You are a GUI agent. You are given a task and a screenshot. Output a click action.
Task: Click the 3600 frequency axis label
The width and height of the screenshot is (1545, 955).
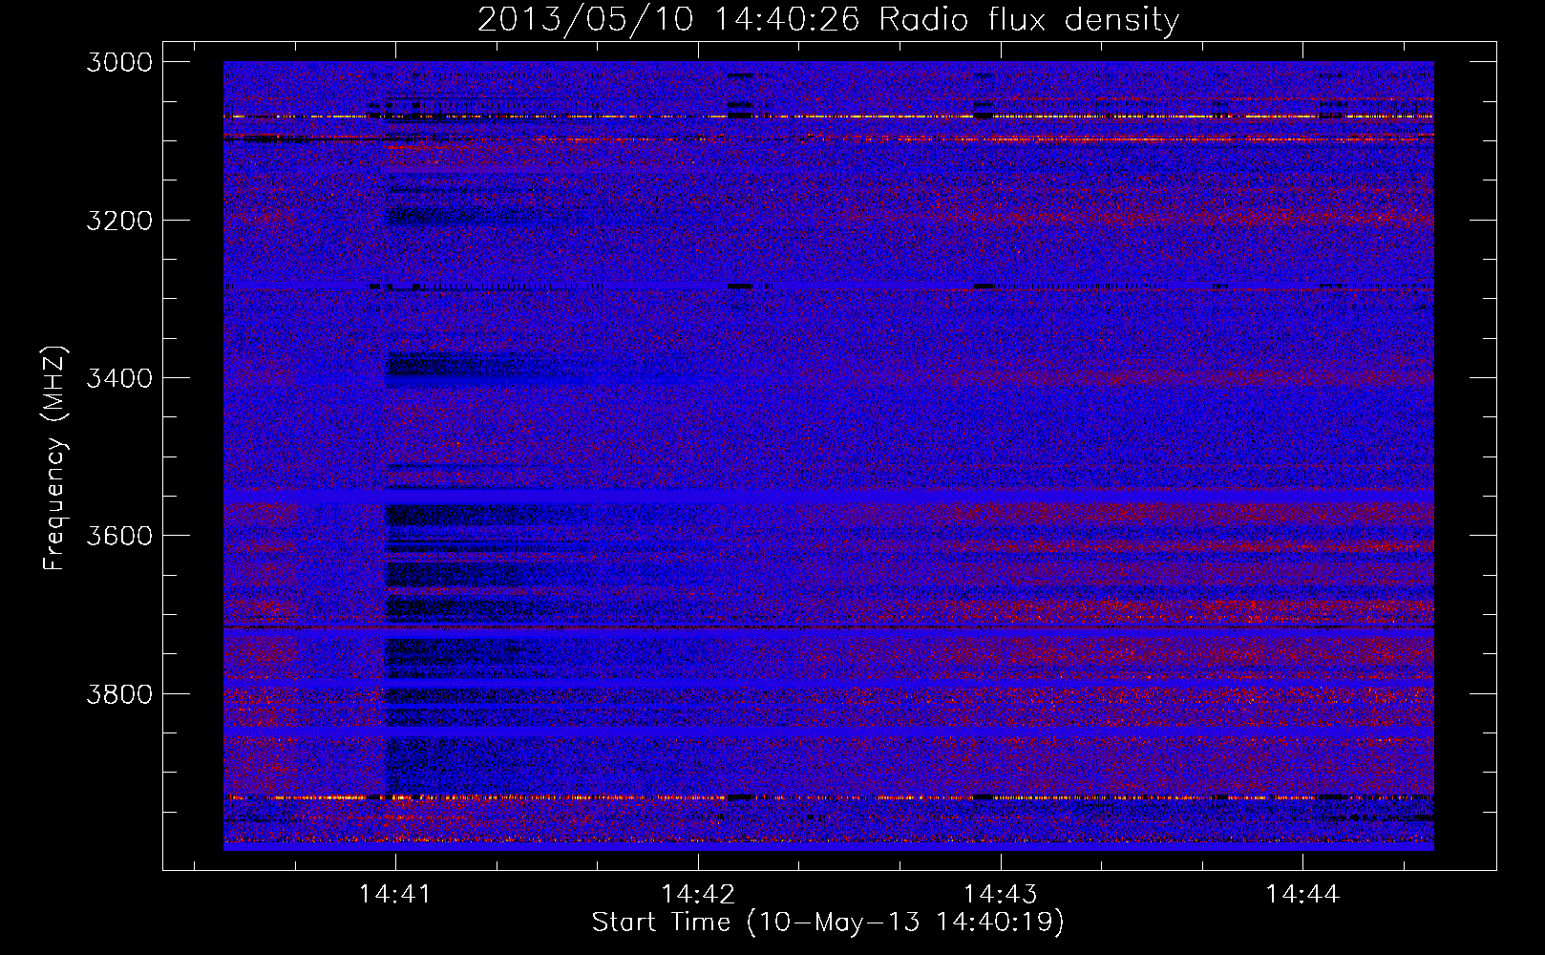(119, 536)
